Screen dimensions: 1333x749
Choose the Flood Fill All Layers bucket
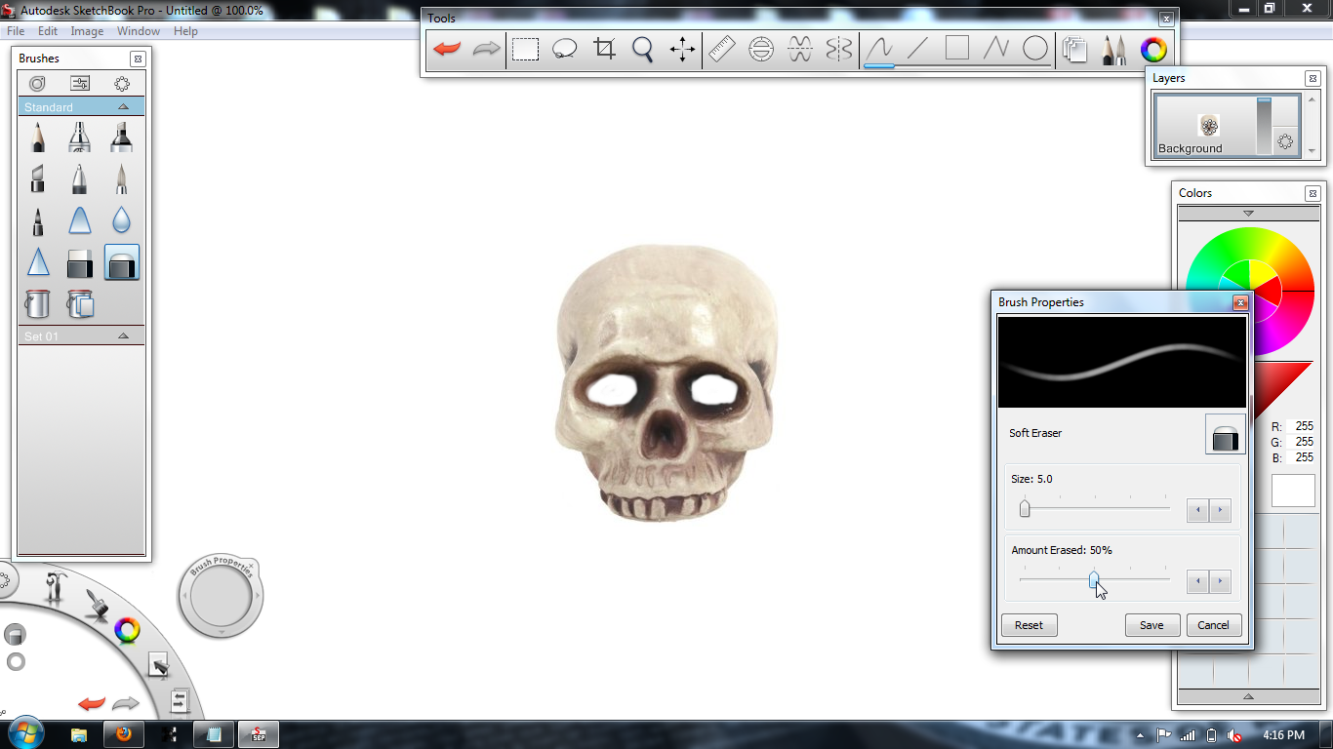point(80,304)
